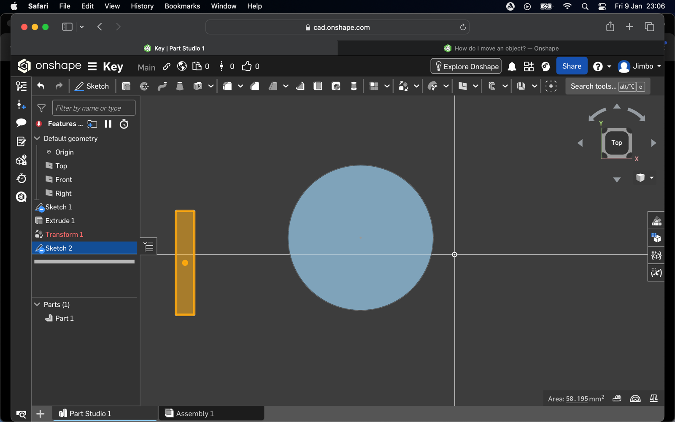
Task: Click the blue Share button
Action: click(x=572, y=66)
